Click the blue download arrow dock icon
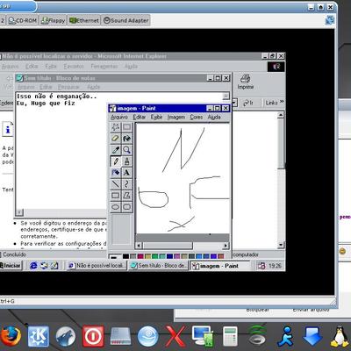 click(x=312, y=336)
